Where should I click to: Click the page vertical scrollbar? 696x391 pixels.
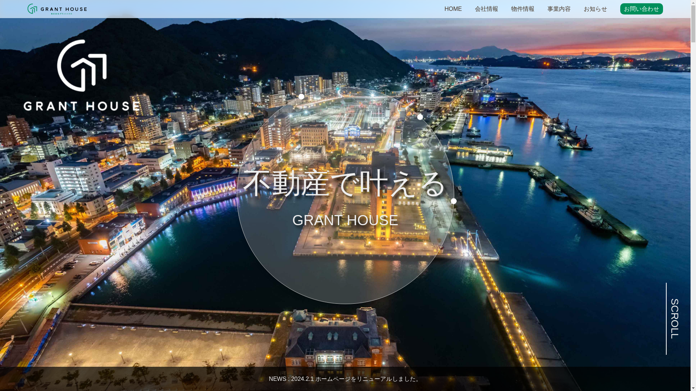[x=693, y=195]
